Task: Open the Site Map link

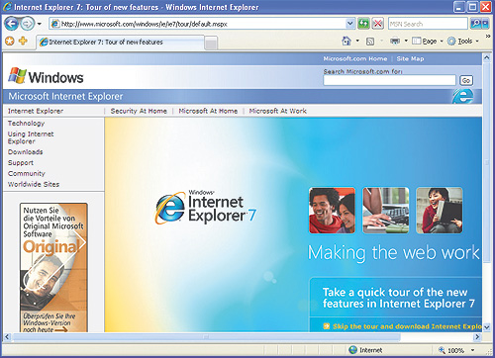Action: click(x=410, y=58)
